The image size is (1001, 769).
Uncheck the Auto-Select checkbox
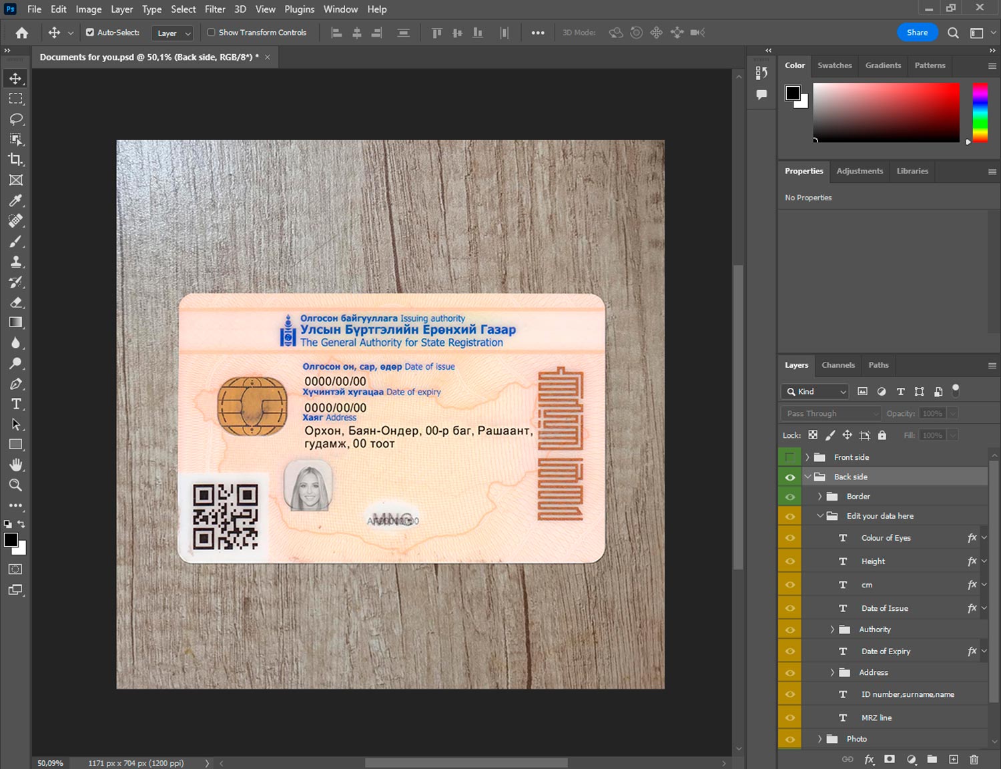pos(90,32)
